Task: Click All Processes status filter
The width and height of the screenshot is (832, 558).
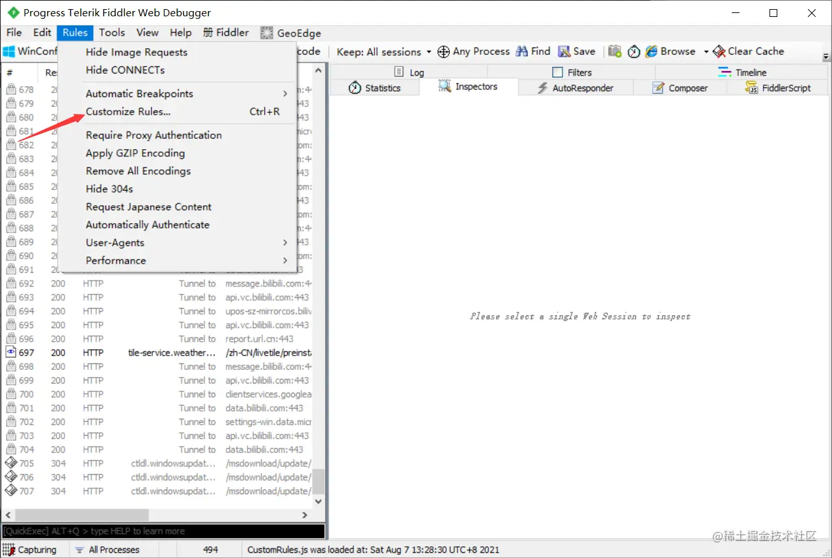Action: tap(107, 550)
